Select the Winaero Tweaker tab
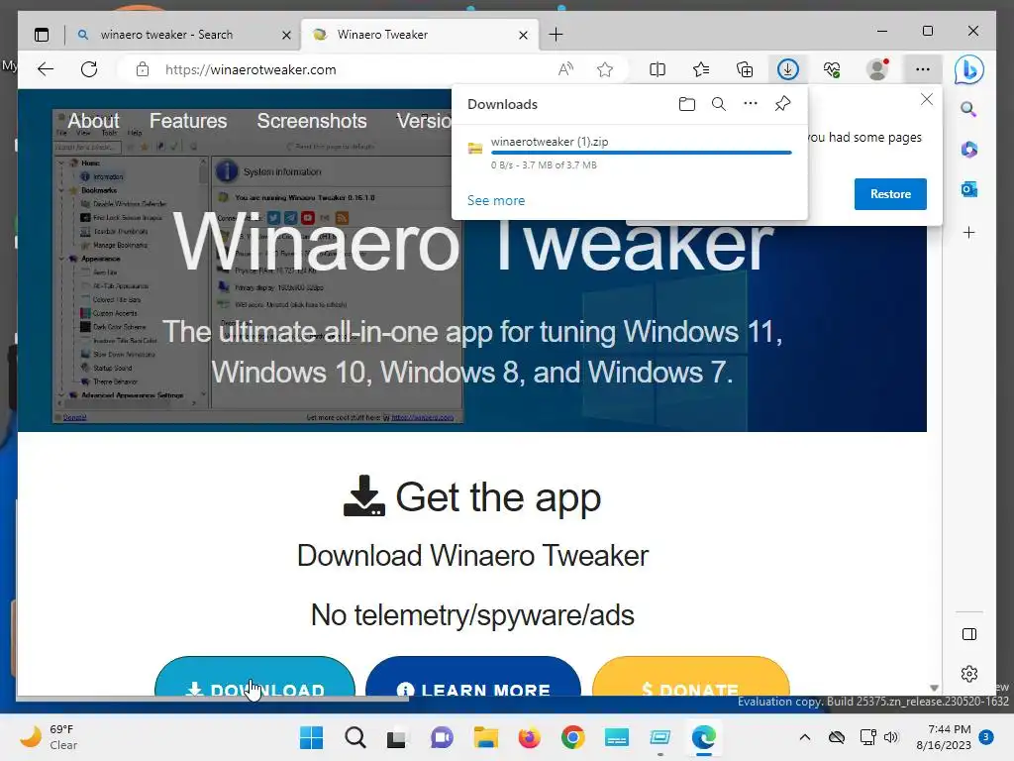Viewport: 1014px width, 761px height. [x=419, y=35]
